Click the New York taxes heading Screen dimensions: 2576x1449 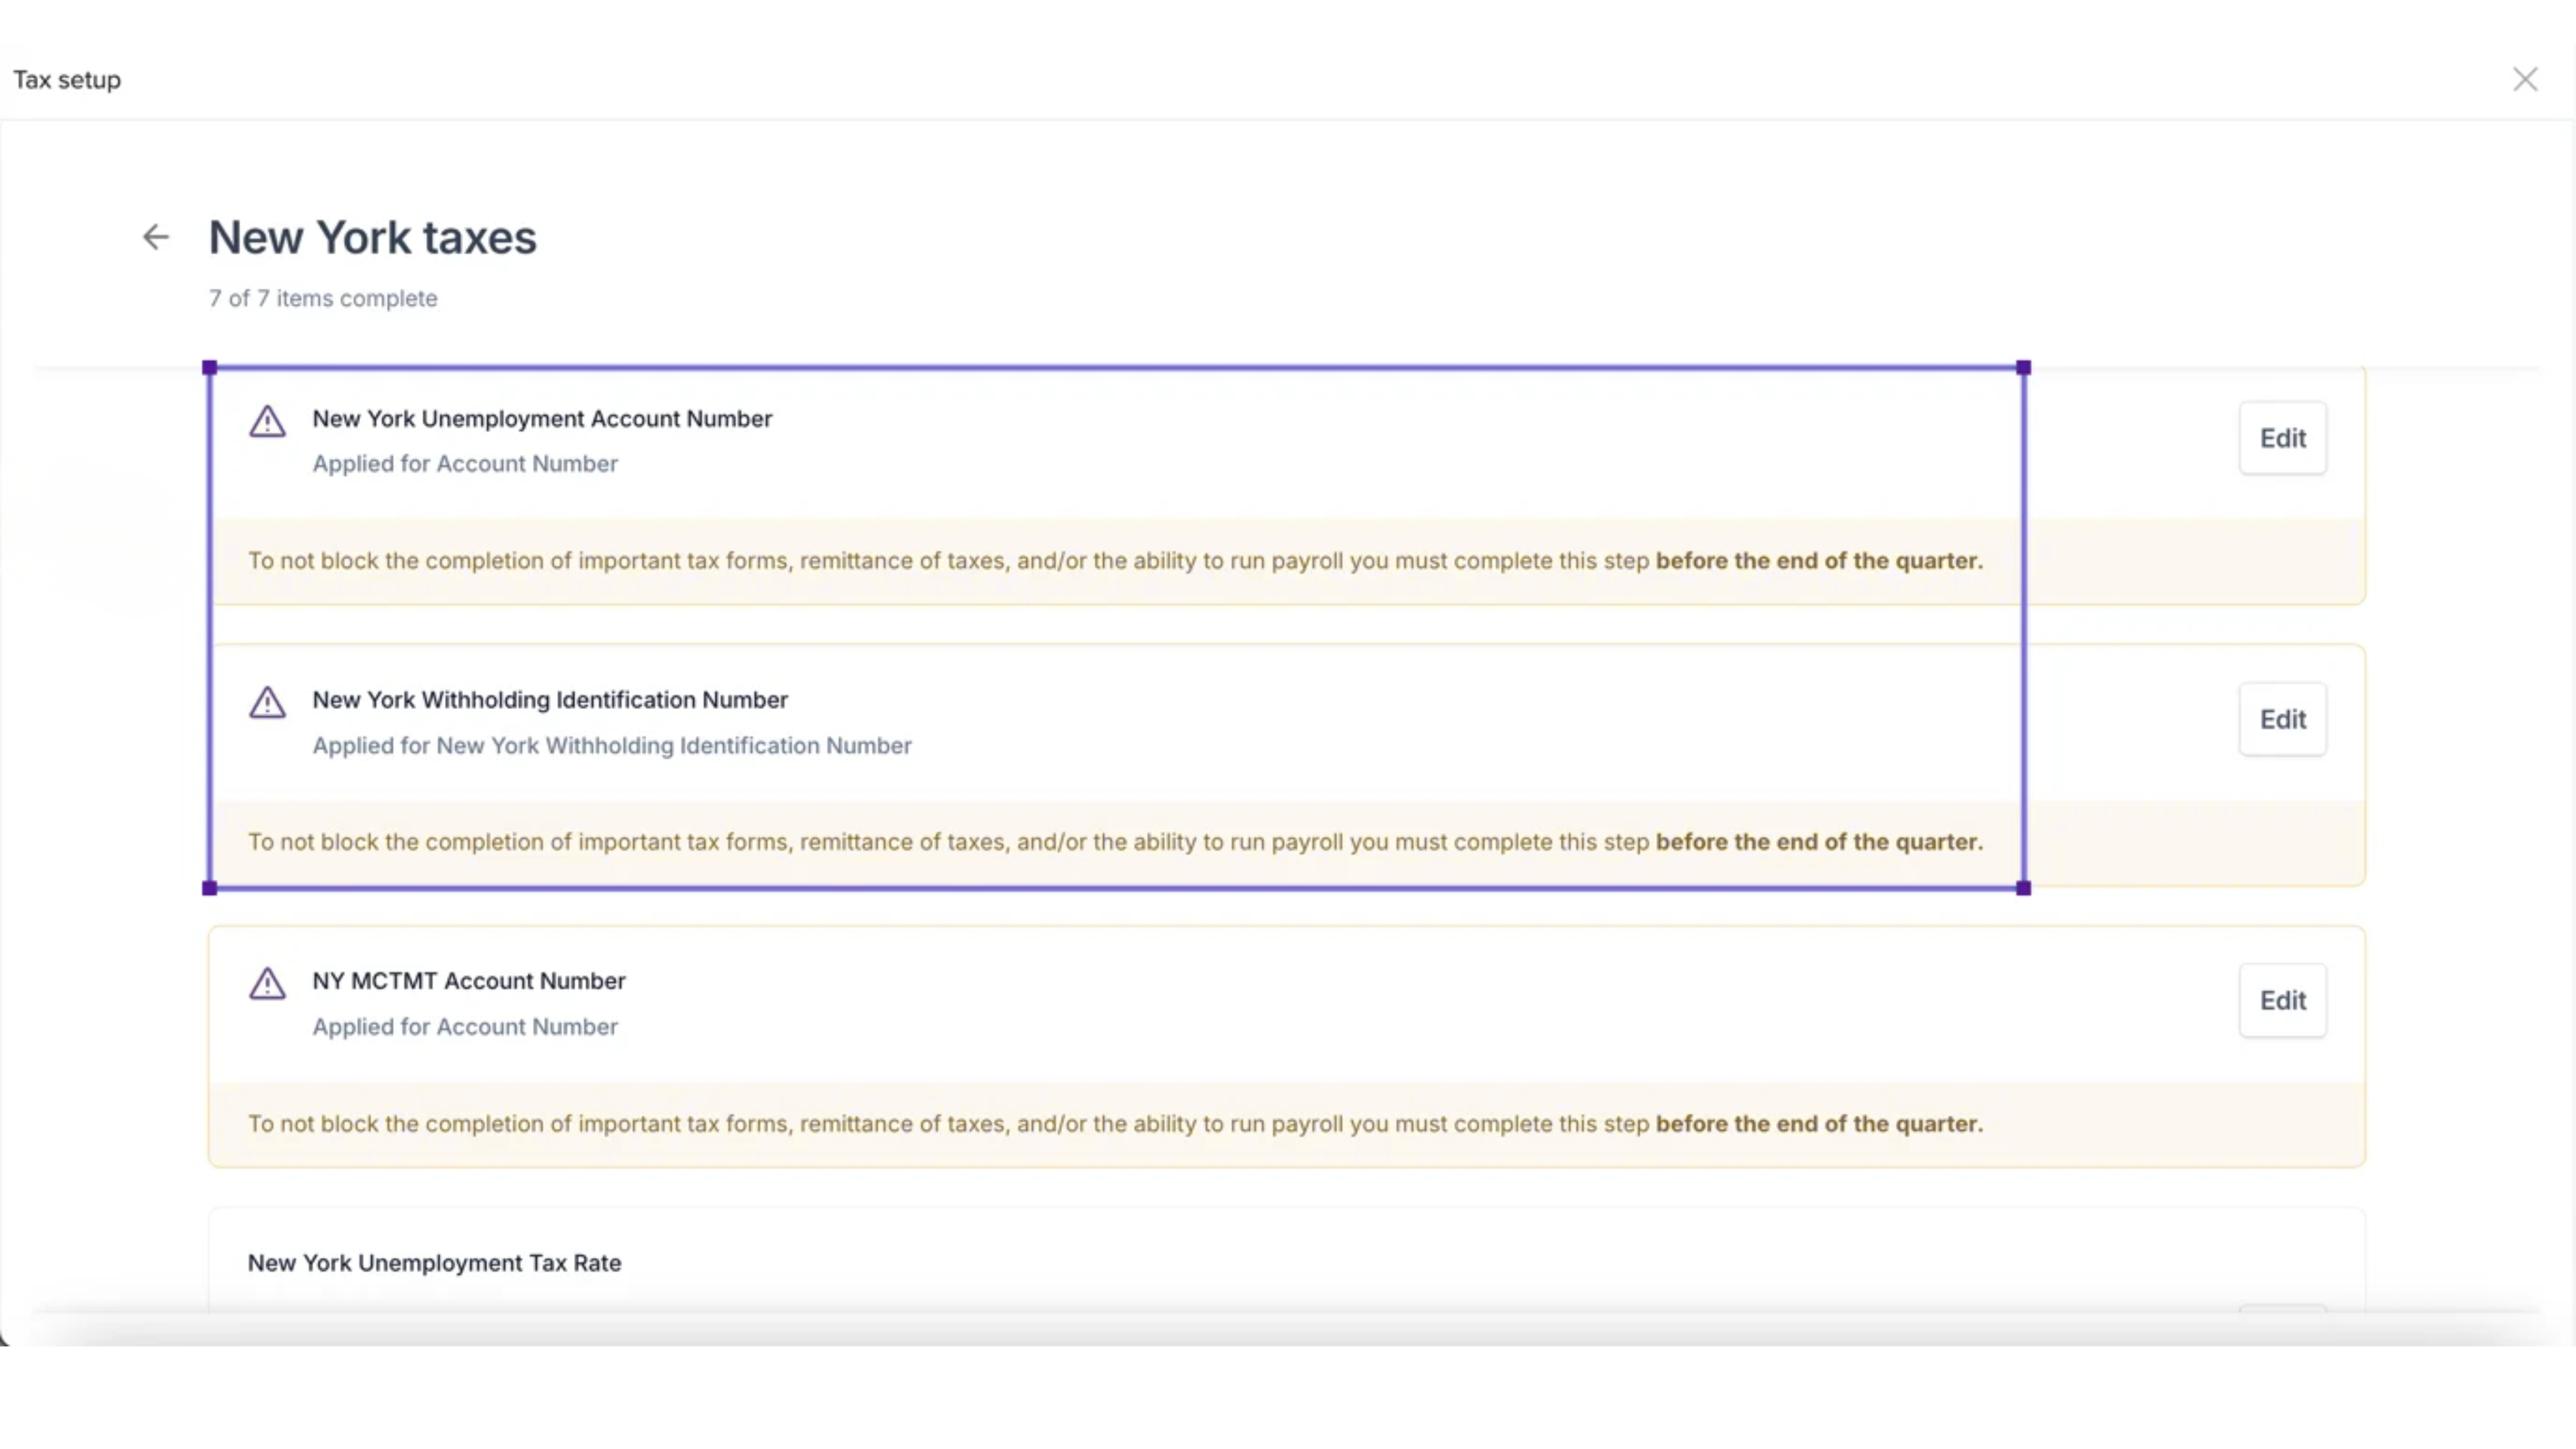click(372, 238)
